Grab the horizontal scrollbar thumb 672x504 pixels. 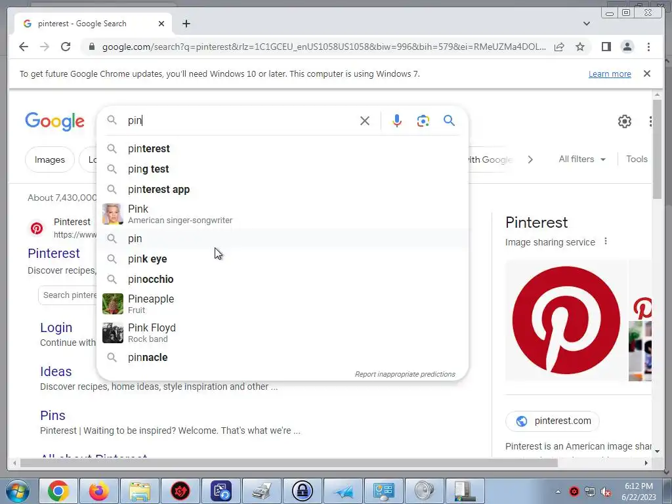[289, 463]
